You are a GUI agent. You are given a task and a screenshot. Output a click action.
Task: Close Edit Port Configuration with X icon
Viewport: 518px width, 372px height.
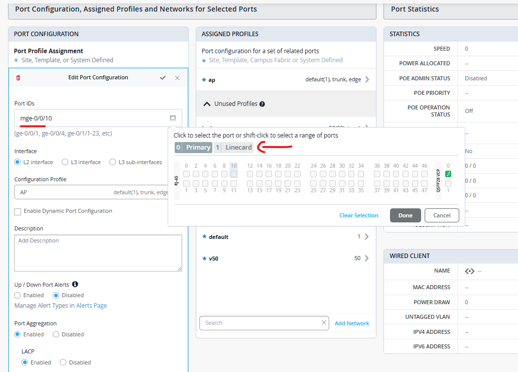(177, 78)
